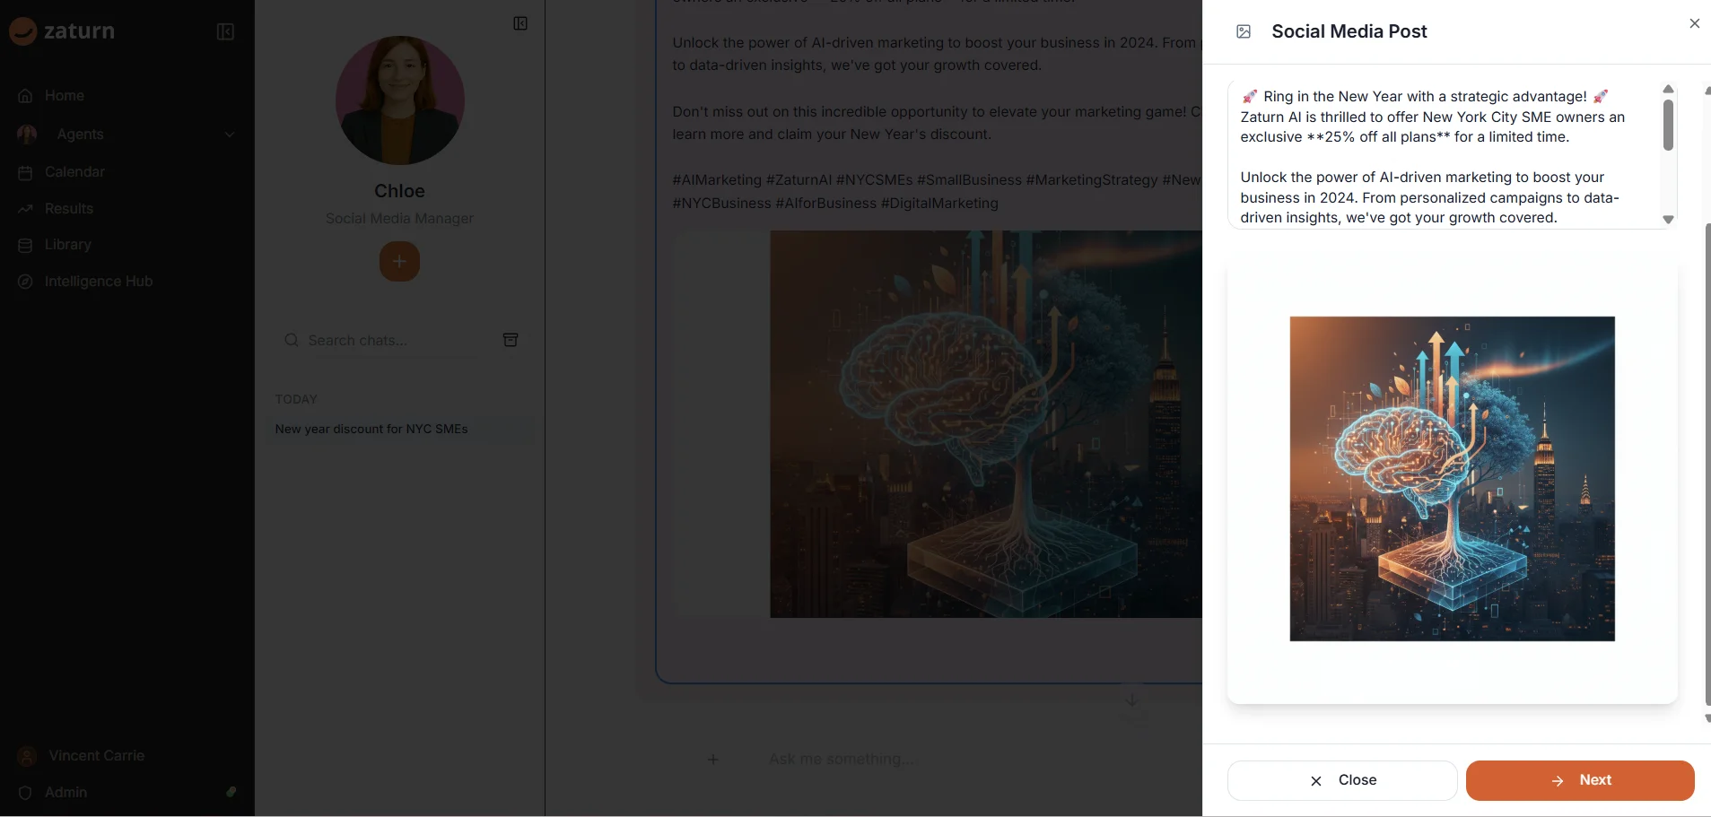Viewport: 1711px width, 817px height.
Task: Open the Results section
Action: click(69, 208)
